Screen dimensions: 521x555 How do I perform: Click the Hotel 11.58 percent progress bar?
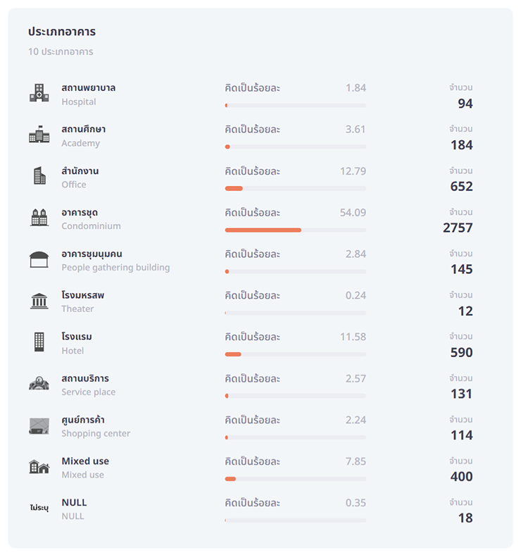pos(296,354)
